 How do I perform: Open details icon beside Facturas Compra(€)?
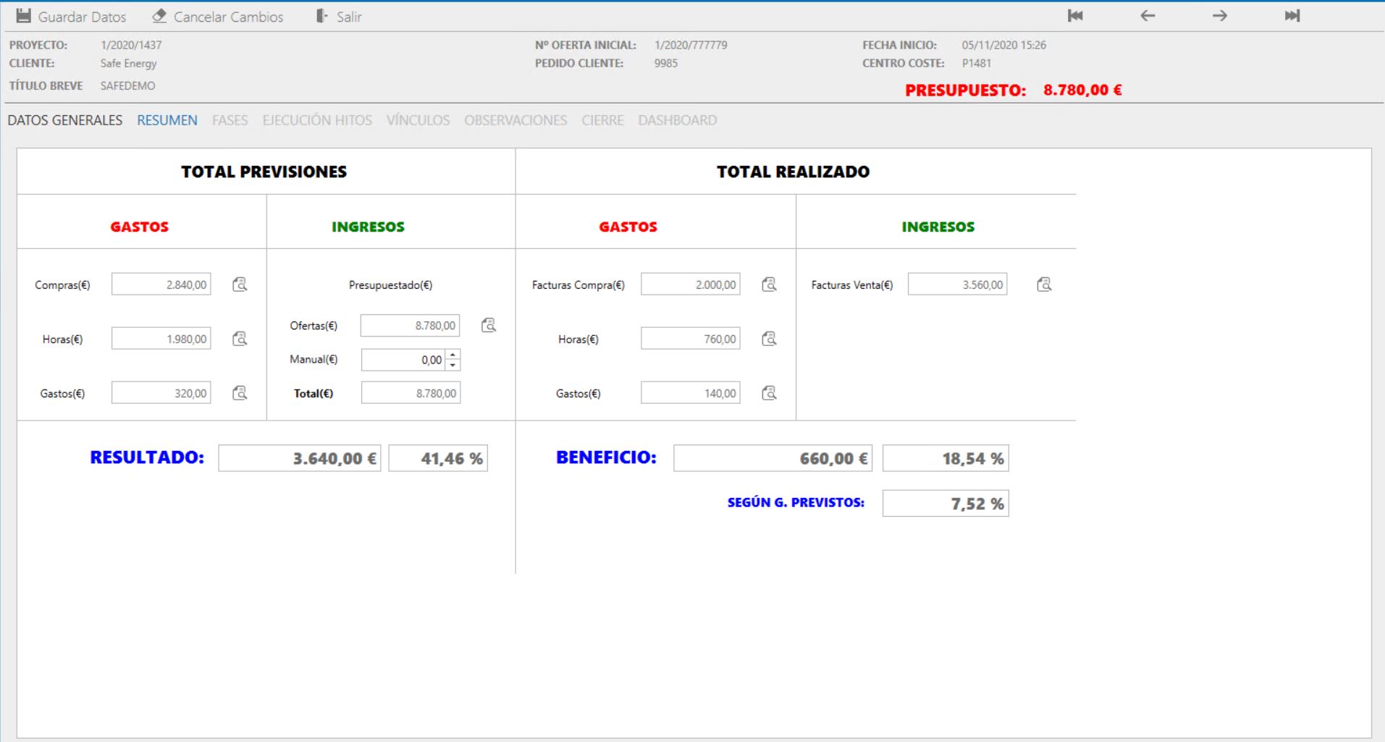coord(769,284)
